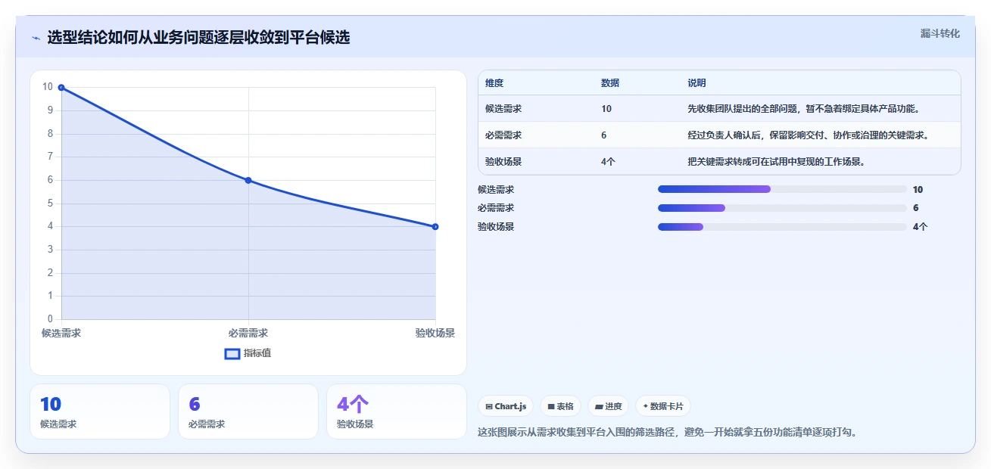
Task: Click the 候选需求 progress bar
Action: [782, 189]
